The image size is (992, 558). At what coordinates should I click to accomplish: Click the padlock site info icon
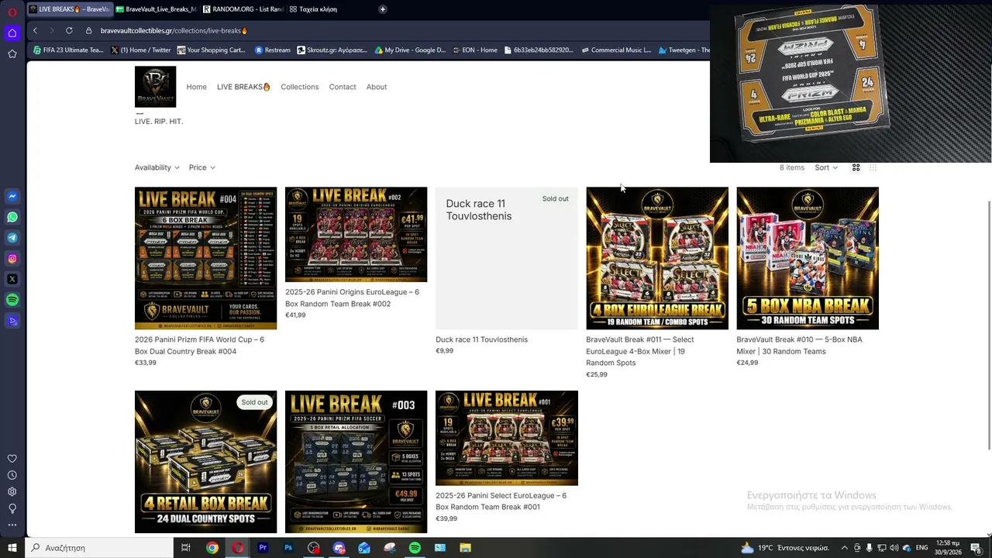click(88, 30)
